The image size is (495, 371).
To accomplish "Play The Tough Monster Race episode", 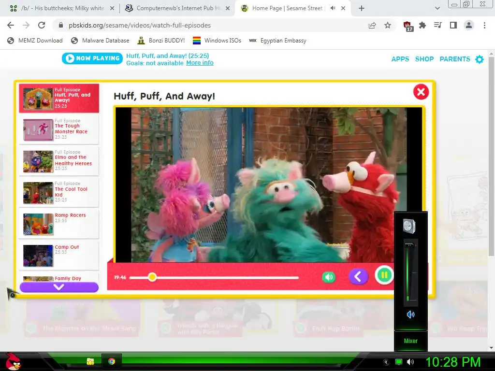I will tap(59, 129).
